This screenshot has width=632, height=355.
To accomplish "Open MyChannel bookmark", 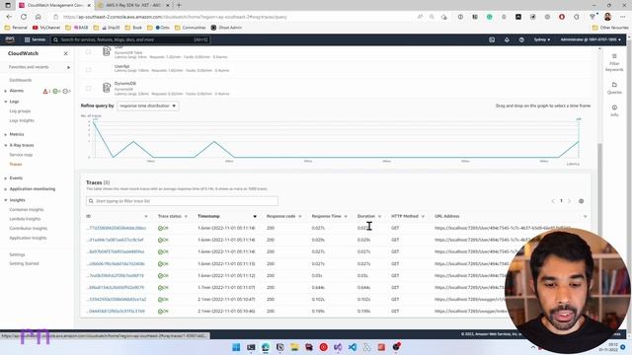I will click(x=46, y=28).
